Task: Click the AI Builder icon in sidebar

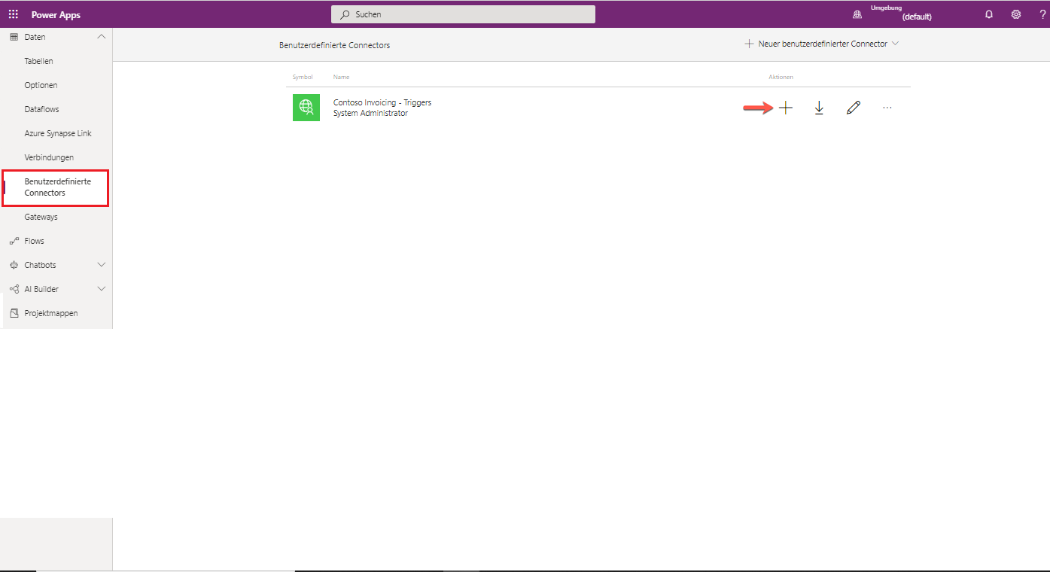Action: 14,289
